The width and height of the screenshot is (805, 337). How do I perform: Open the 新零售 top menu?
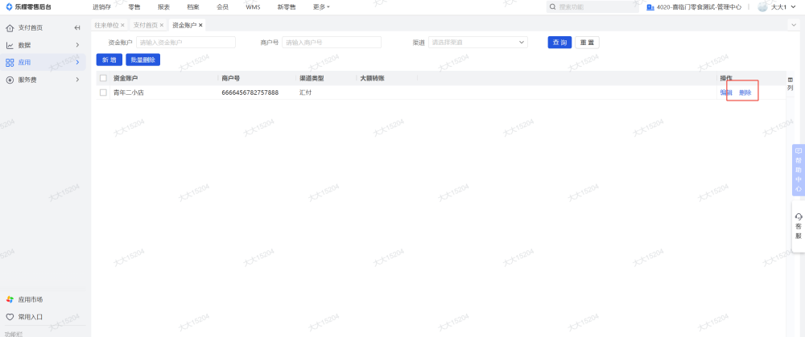pos(287,7)
